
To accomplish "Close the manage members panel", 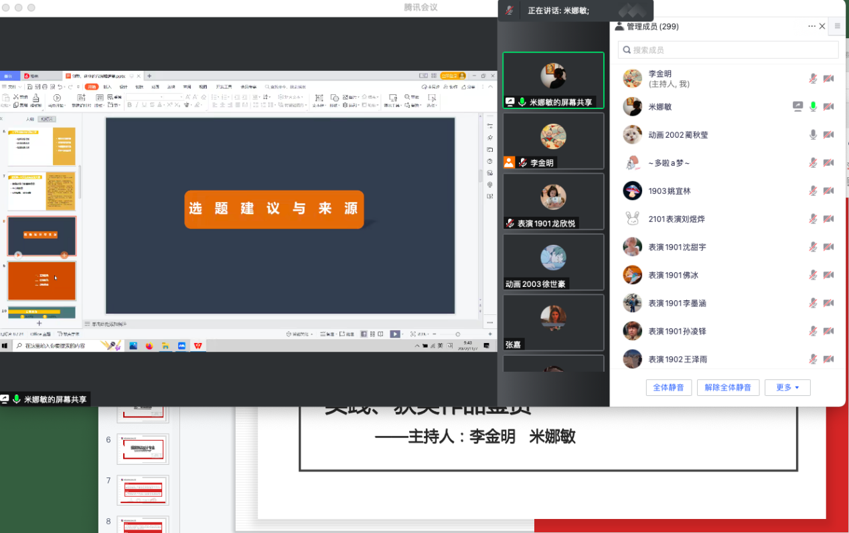I will [822, 26].
